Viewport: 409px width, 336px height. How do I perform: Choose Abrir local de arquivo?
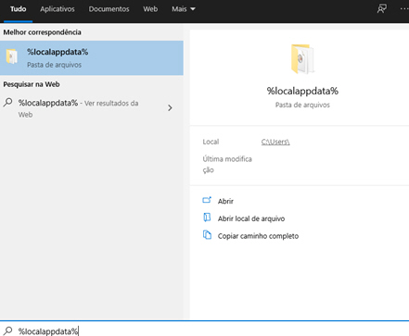251,218
